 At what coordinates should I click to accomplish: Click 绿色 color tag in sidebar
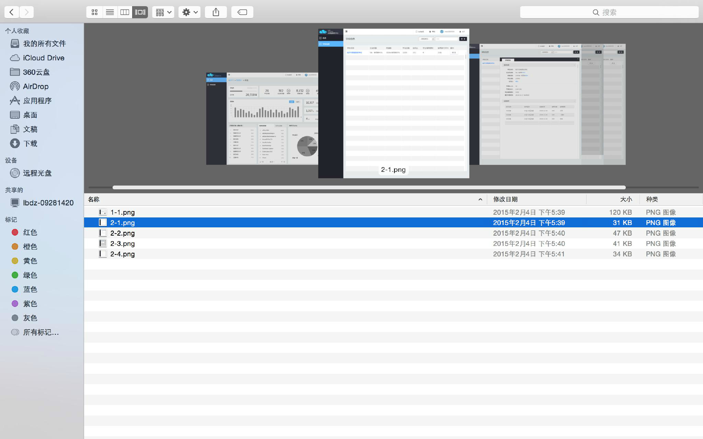[30, 275]
